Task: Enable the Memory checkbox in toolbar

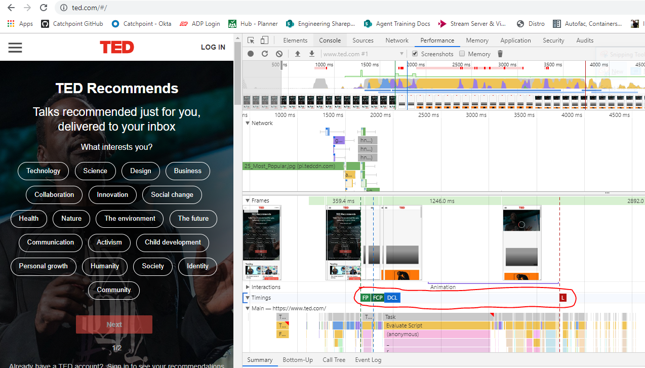Action: (x=462, y=54)
